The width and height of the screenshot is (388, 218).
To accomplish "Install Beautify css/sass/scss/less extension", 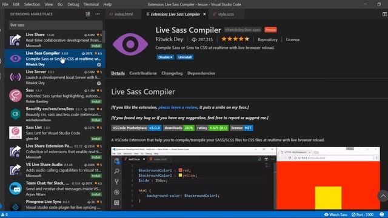I will click(96, 120).
